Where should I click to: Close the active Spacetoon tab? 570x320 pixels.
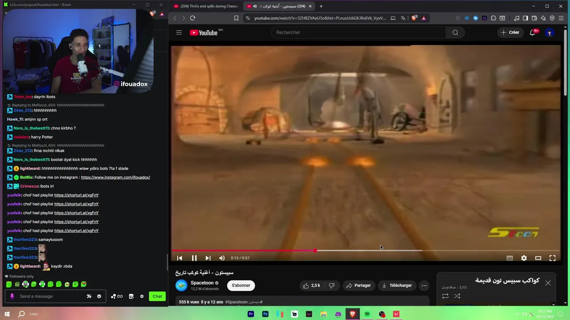point(310,6)
